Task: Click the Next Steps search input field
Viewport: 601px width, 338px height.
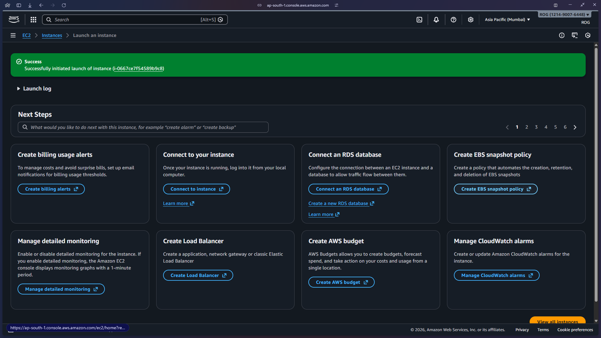Action: (x=143, y=127)
